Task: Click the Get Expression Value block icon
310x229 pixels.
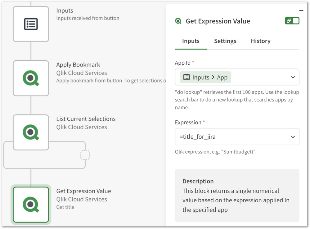Action: pos(31,204)
